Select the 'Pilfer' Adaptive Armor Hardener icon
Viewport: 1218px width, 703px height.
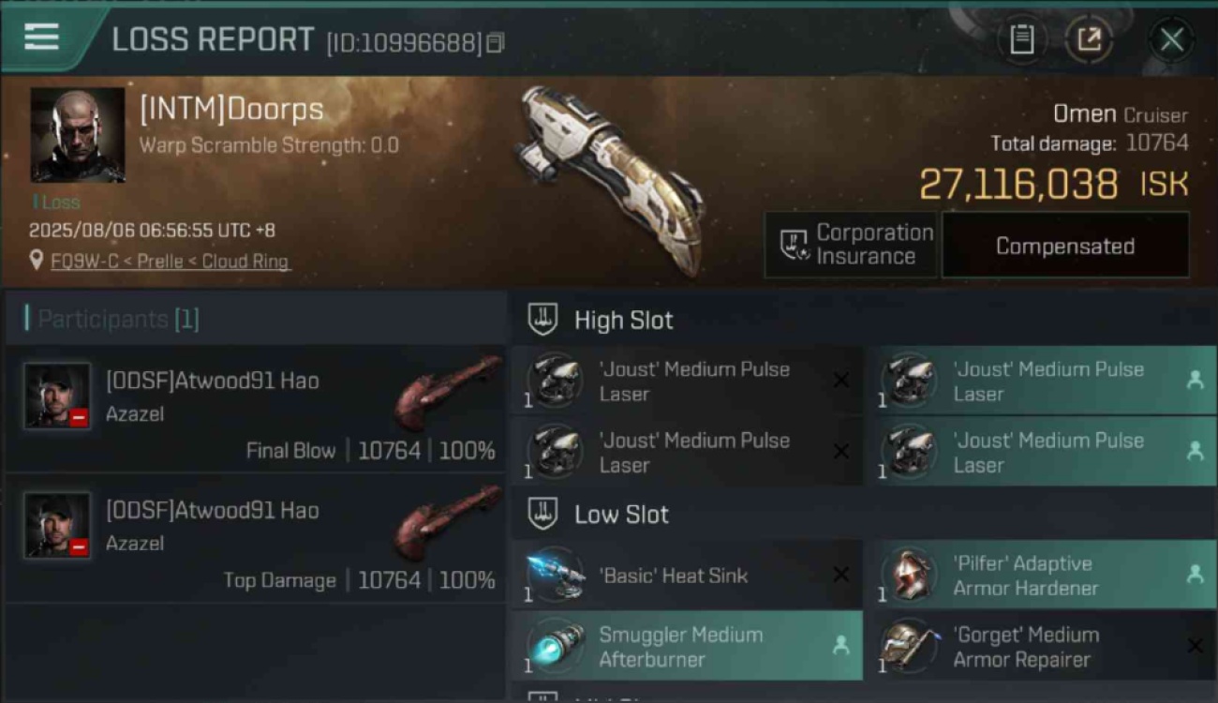(910, 576)
